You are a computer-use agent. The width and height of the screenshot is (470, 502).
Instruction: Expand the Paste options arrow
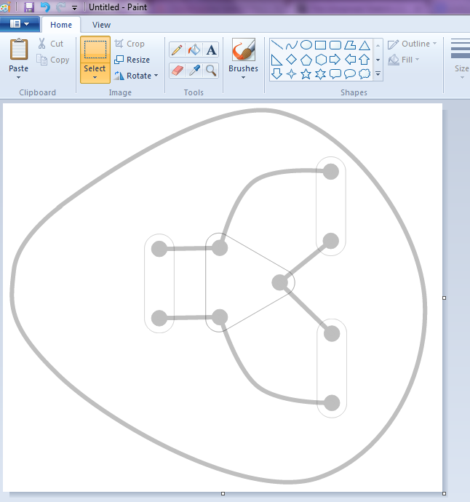(x=19, y=77)
